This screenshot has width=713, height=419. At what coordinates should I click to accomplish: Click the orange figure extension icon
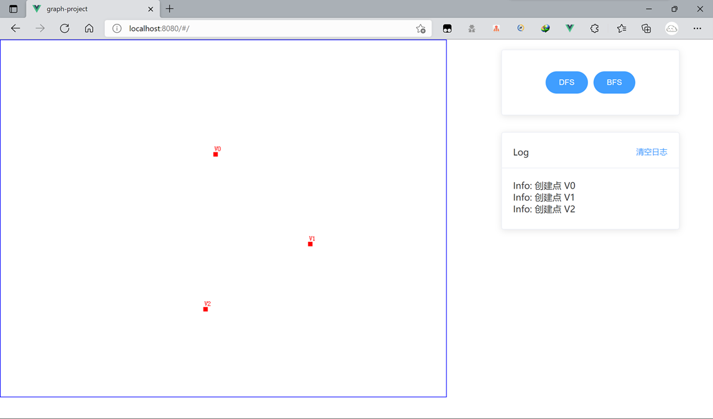click(x=496, y=28)
